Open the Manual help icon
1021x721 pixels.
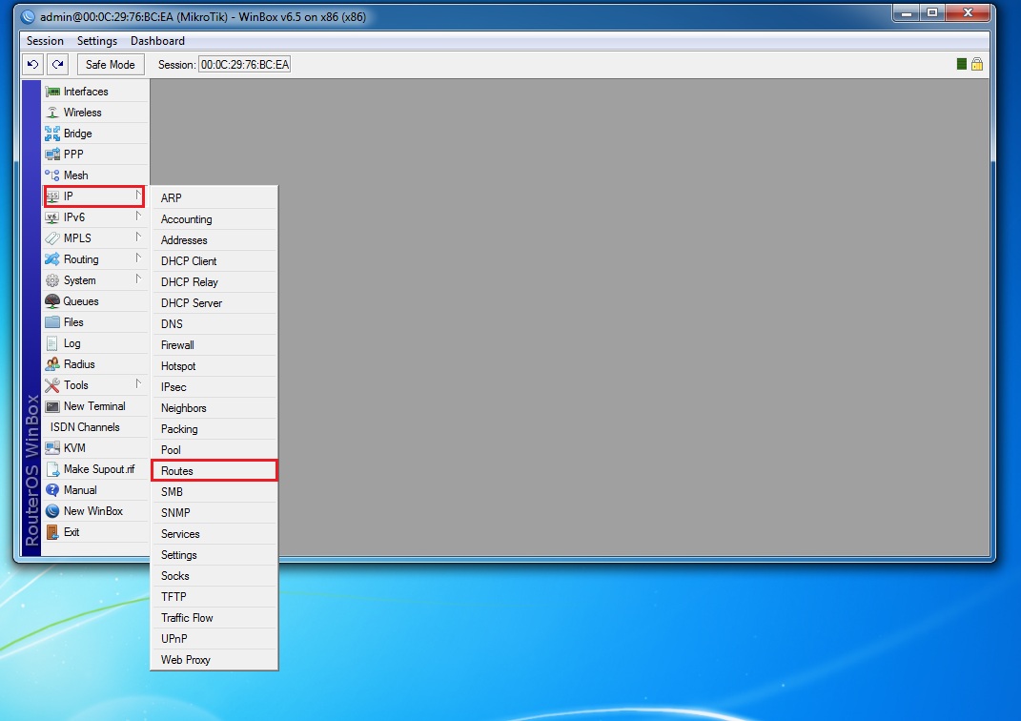[52, 490]
